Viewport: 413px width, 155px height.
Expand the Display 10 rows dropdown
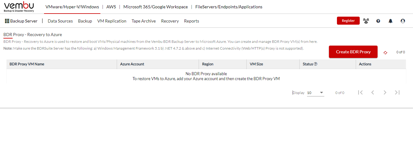click(316, 93)
